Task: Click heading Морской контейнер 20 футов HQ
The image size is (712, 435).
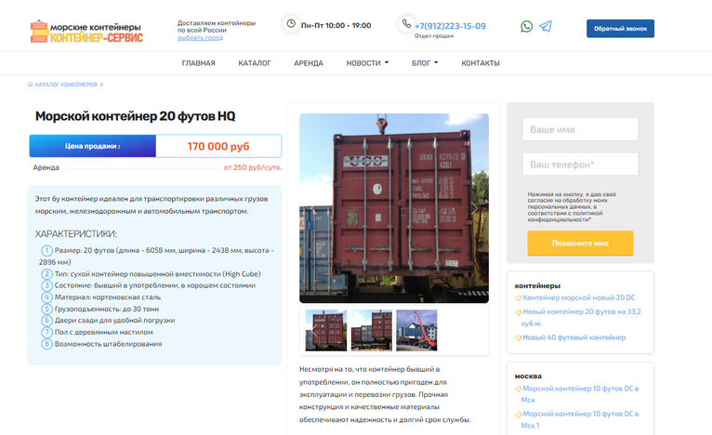Action: [x=136, y=116]
